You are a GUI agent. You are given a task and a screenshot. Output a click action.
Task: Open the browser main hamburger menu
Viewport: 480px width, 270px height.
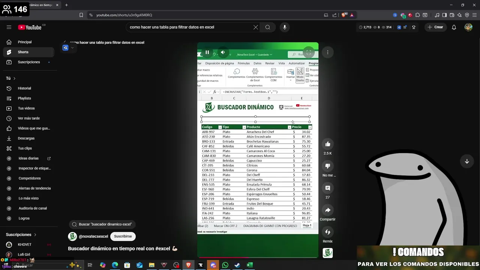click(x=474, y=15)
